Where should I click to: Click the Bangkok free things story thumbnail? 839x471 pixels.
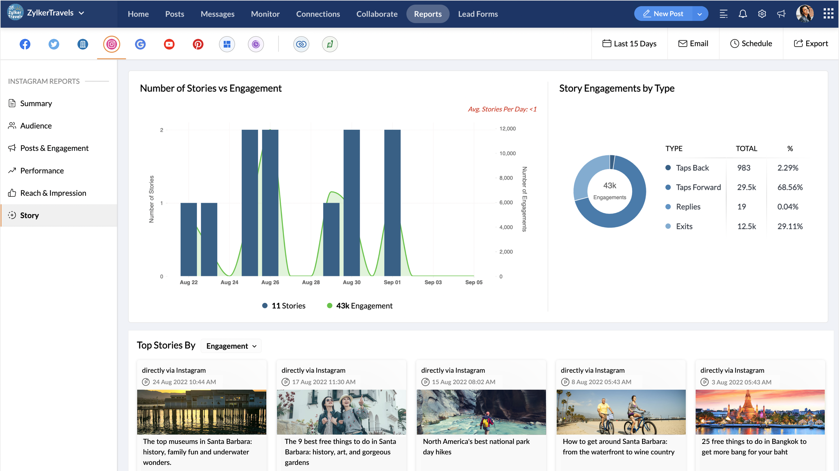[x=760, y=412]
